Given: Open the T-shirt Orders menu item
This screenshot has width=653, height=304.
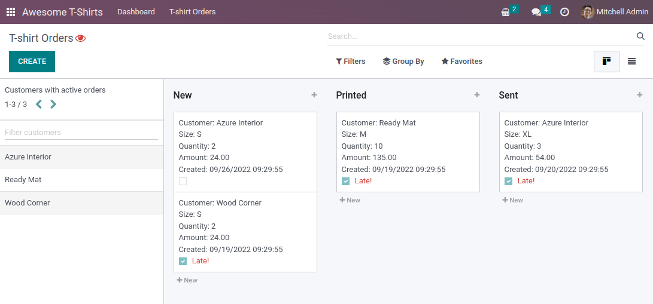Looking at the screenshot, I should coord(192,12).
